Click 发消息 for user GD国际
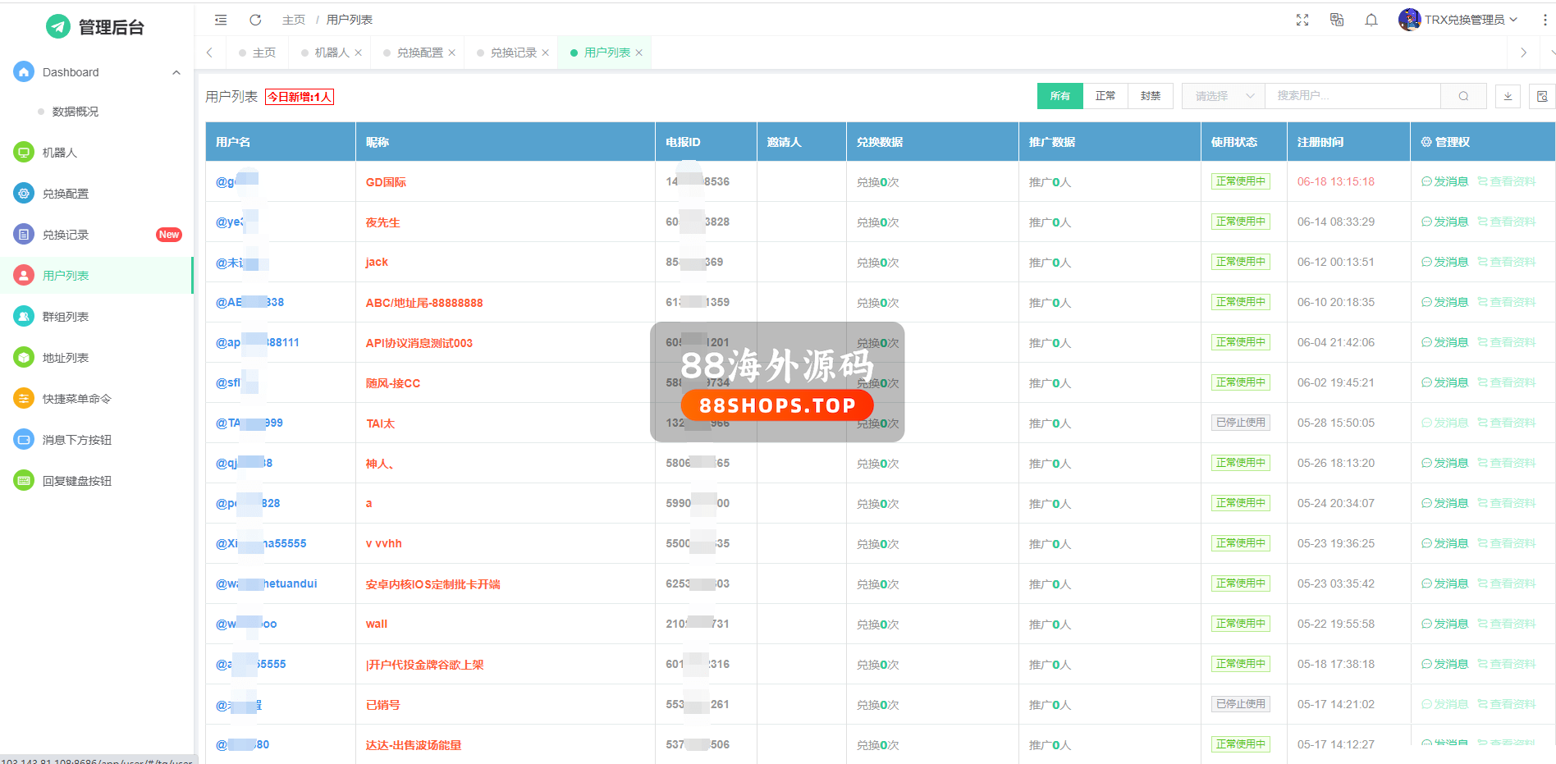Image resolution: width=1556 pixels, height=764 pixels. click(1445, 181)
